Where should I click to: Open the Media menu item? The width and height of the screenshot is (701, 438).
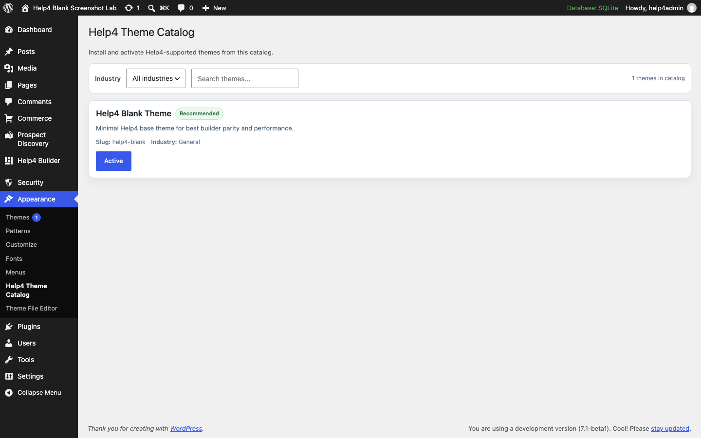[x=39, y=68]
